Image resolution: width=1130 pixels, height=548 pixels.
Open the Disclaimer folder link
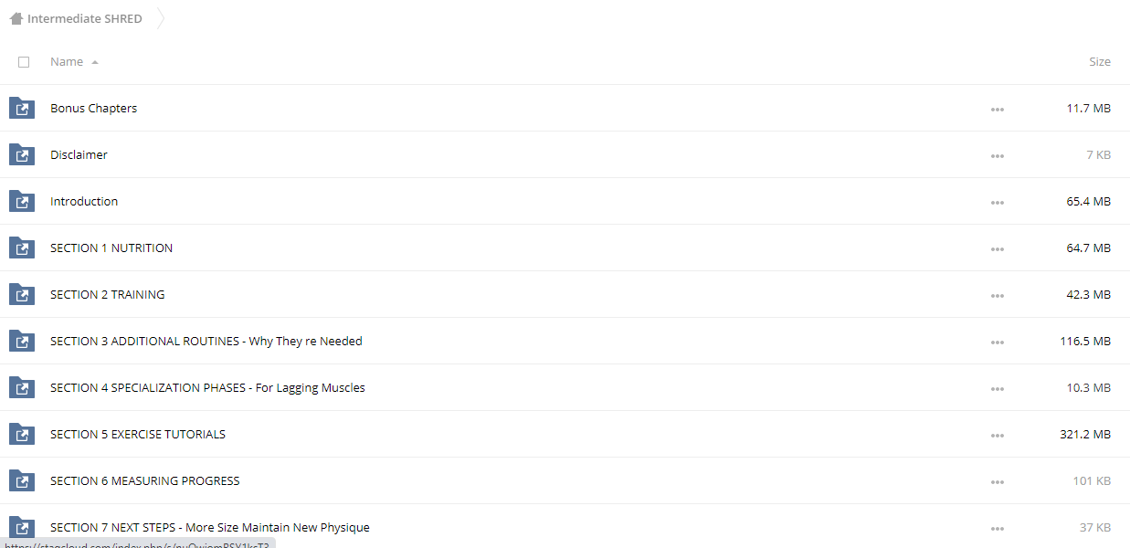(79, 155)
